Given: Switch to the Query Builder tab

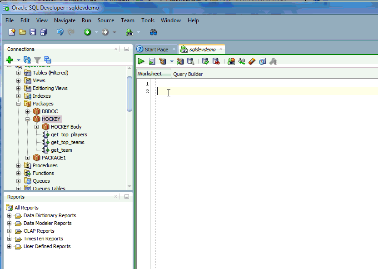Looking at the screenshot, I should 188,74.
